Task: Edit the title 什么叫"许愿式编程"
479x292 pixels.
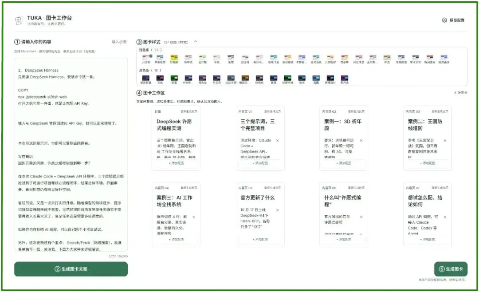Action: 342,201
